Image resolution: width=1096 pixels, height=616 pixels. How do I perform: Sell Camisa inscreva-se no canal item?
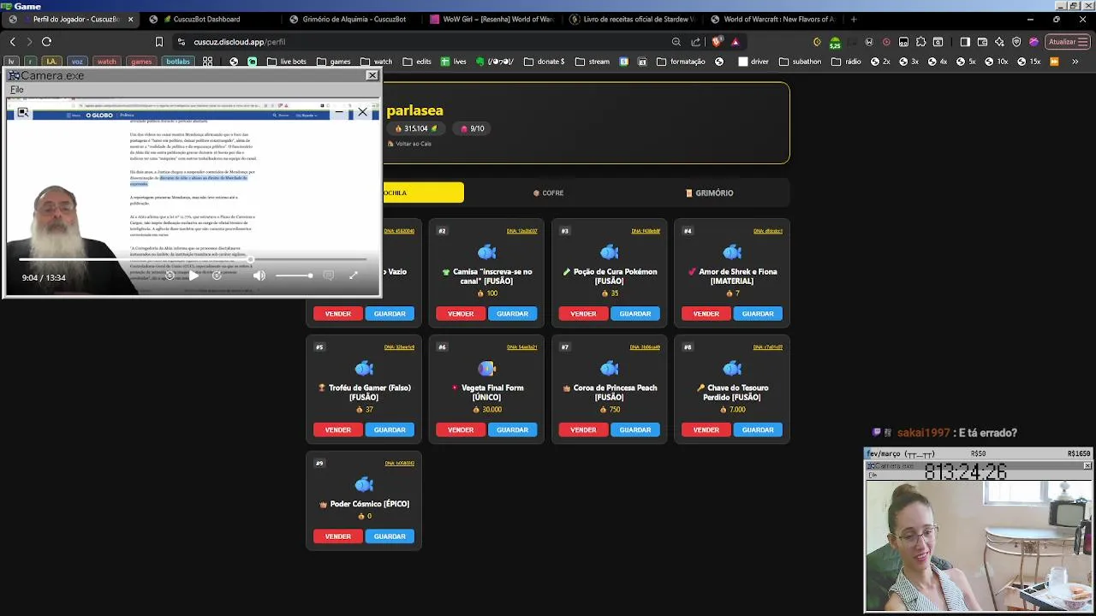click(461, 313)
